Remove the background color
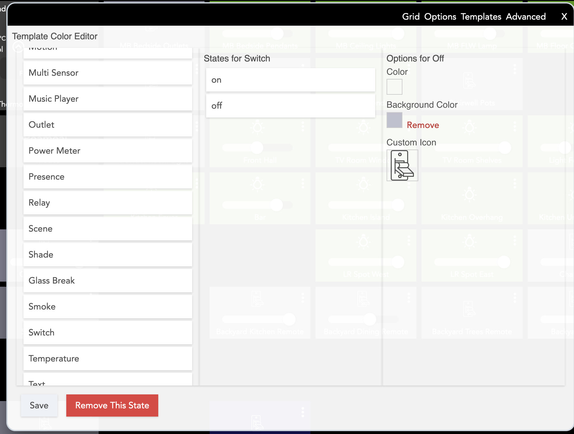This screenshot has height=434, width=574. tap(423, 125)
